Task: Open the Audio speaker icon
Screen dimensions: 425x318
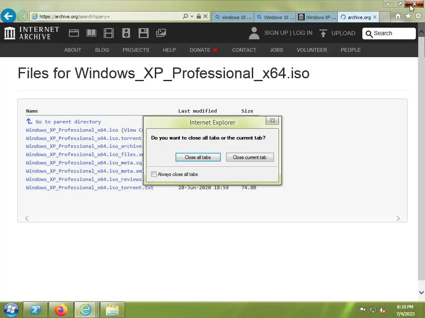Action: [x=126, y=33]
